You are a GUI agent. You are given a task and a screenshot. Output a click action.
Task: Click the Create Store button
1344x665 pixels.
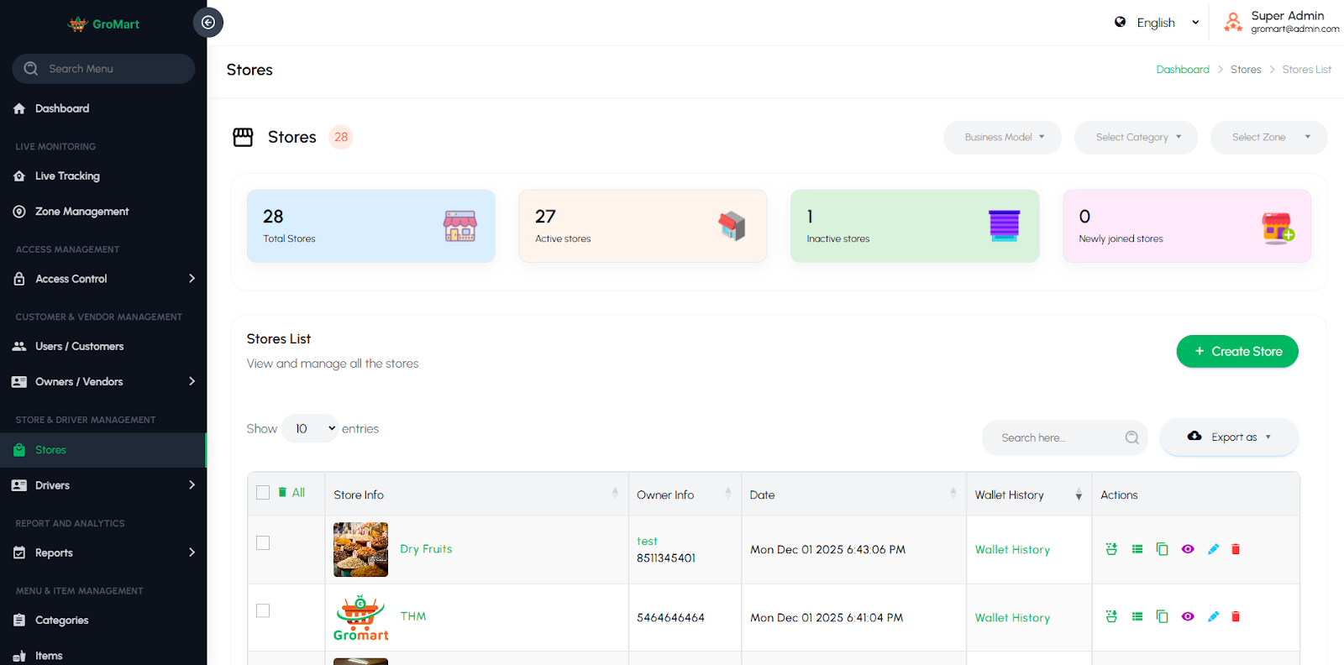(1237, 352)
